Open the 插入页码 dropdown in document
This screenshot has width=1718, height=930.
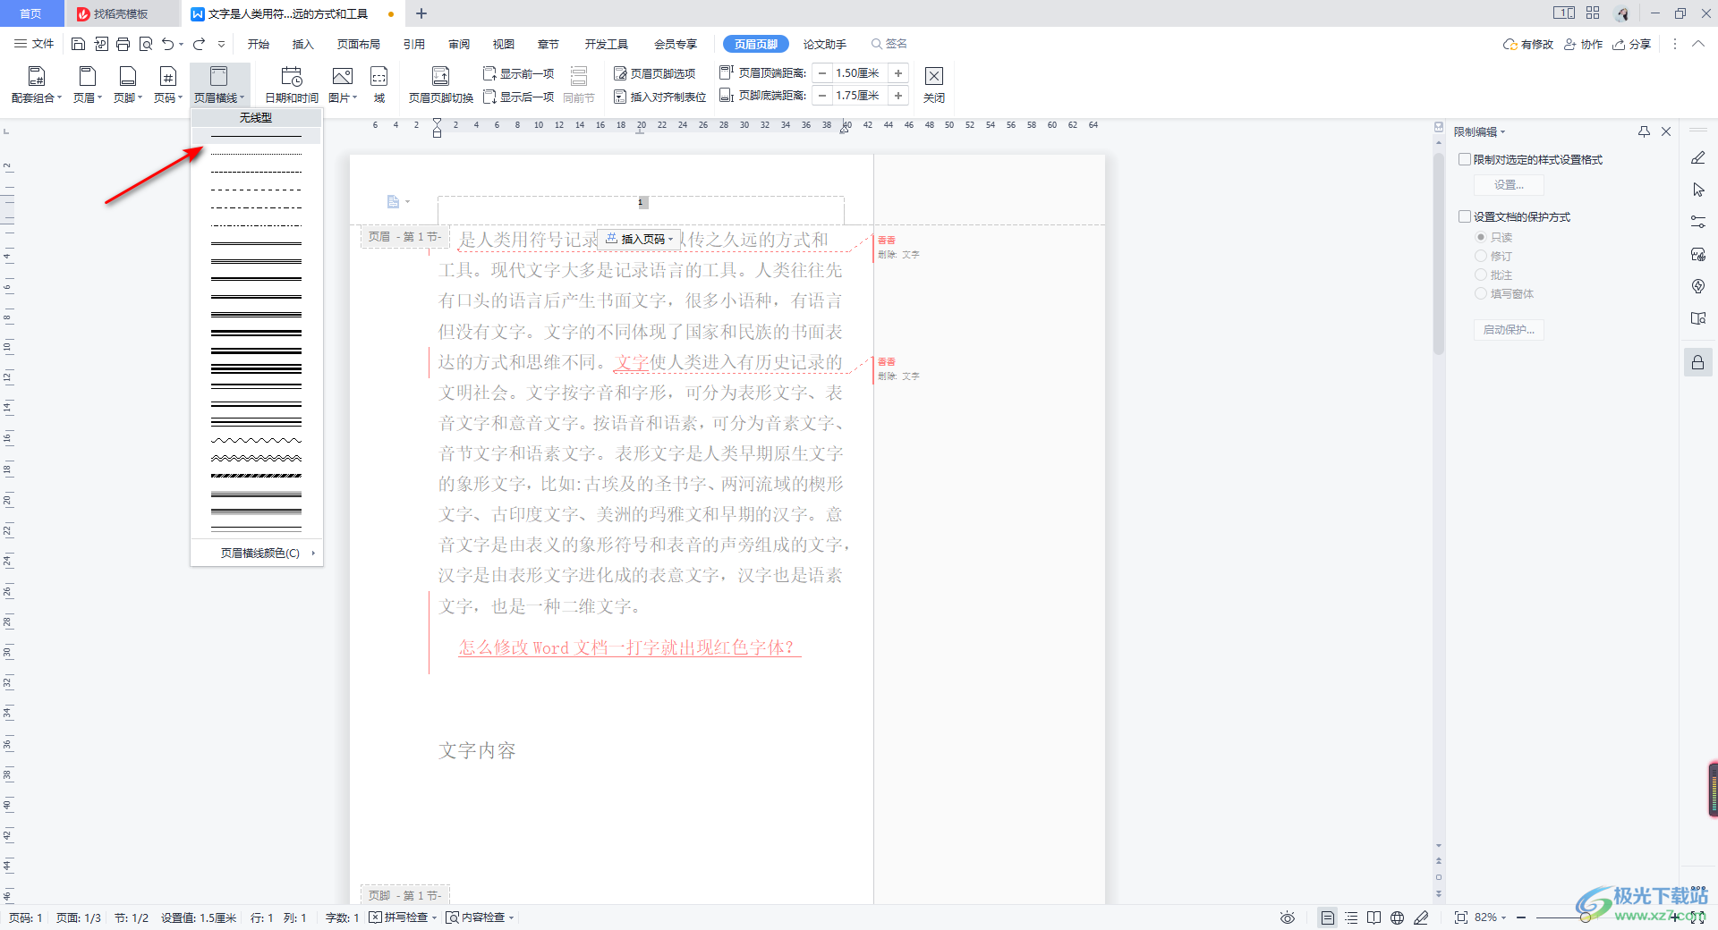[640, 239]
